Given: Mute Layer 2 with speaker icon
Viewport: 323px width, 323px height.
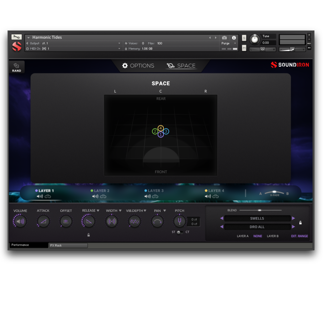Looking at the screenshot, I should (x=95, y=196).
